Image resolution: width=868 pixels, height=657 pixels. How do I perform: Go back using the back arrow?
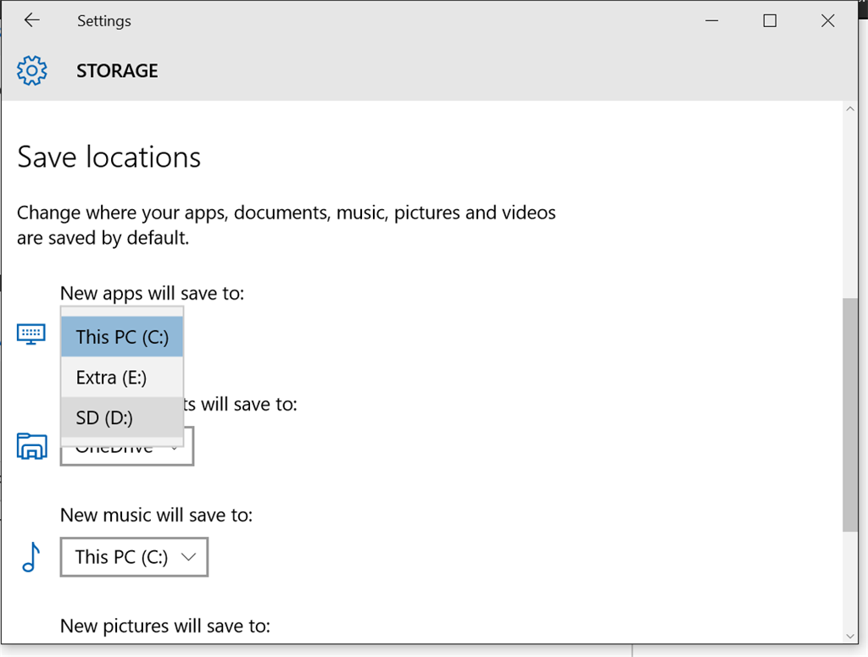pyautogui.click(x=31, y=20)
